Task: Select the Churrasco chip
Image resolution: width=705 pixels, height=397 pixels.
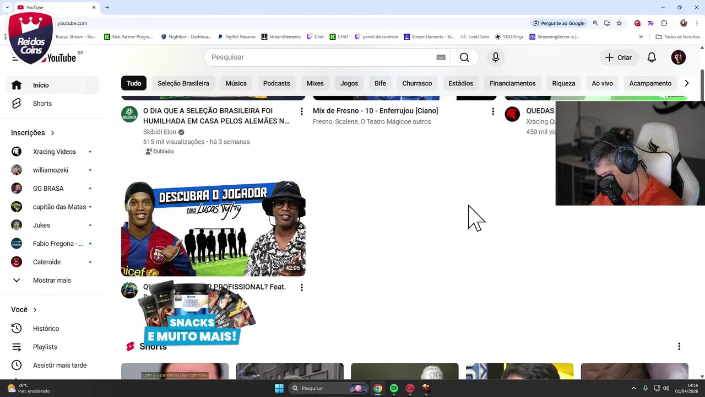Action: (x=417, y=83)
